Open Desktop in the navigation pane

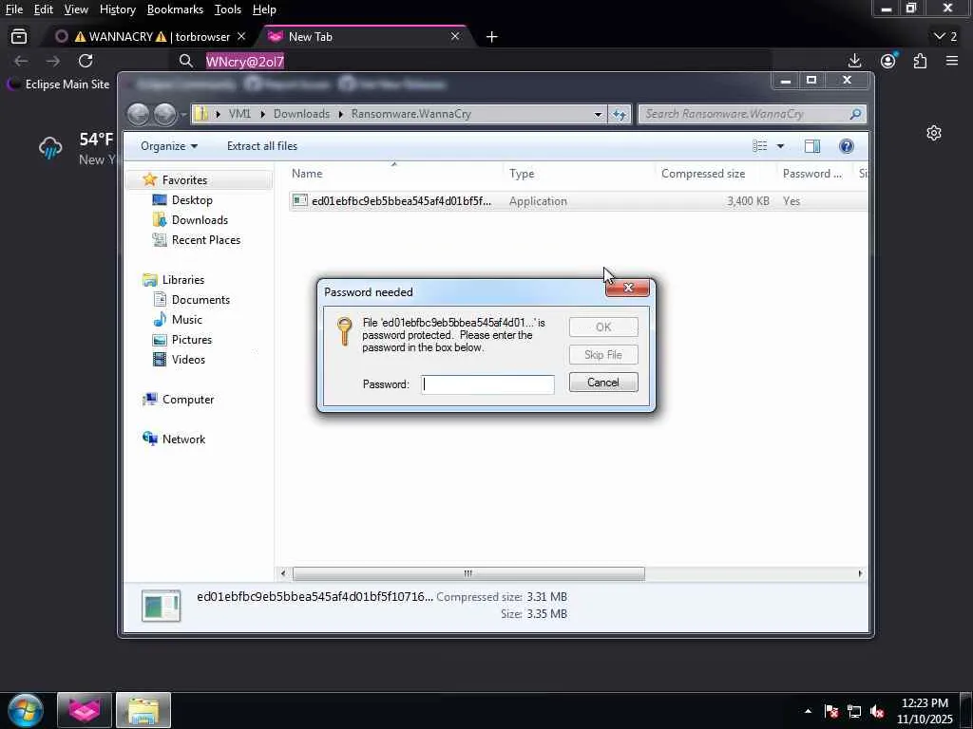(192, 200)
